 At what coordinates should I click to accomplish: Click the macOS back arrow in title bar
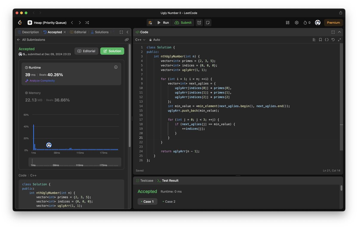[x=34, y=13]
